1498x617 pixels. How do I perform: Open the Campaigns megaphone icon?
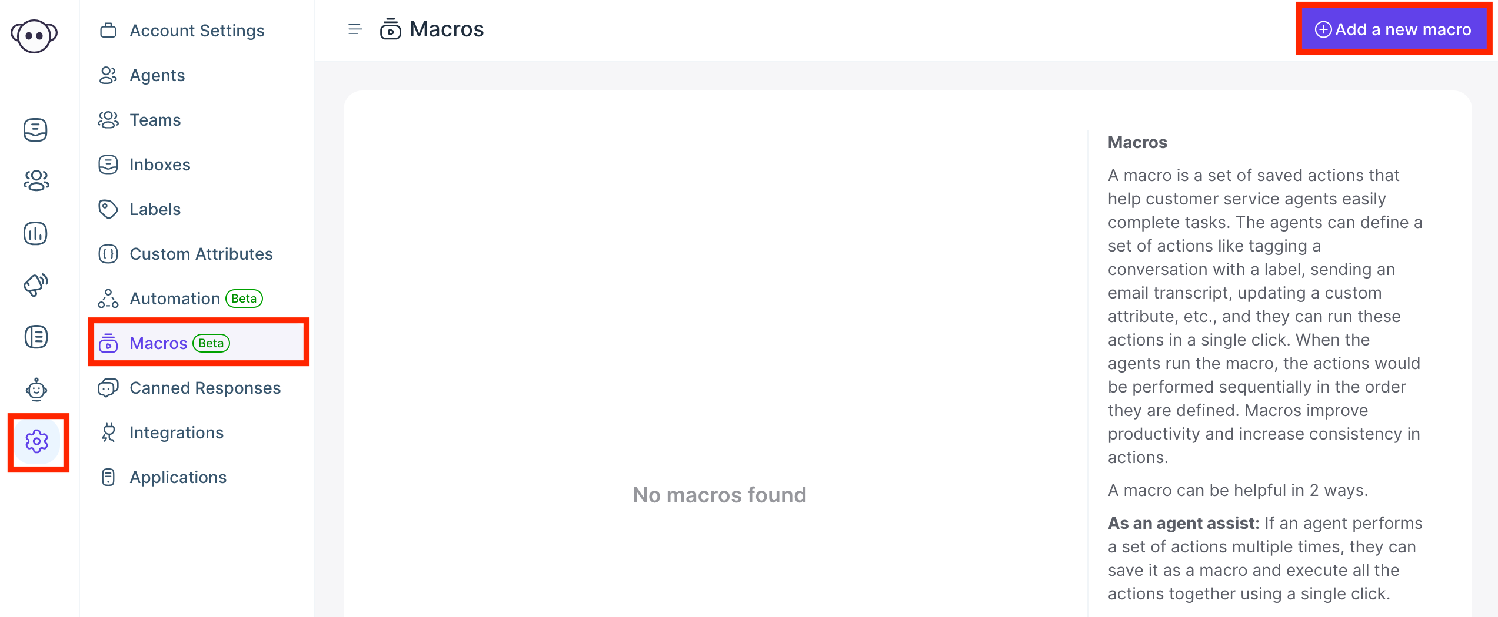pos(36,285)
